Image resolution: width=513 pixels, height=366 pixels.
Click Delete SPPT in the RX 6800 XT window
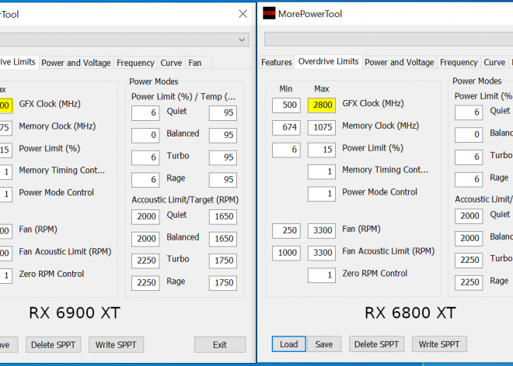point(376,344)
